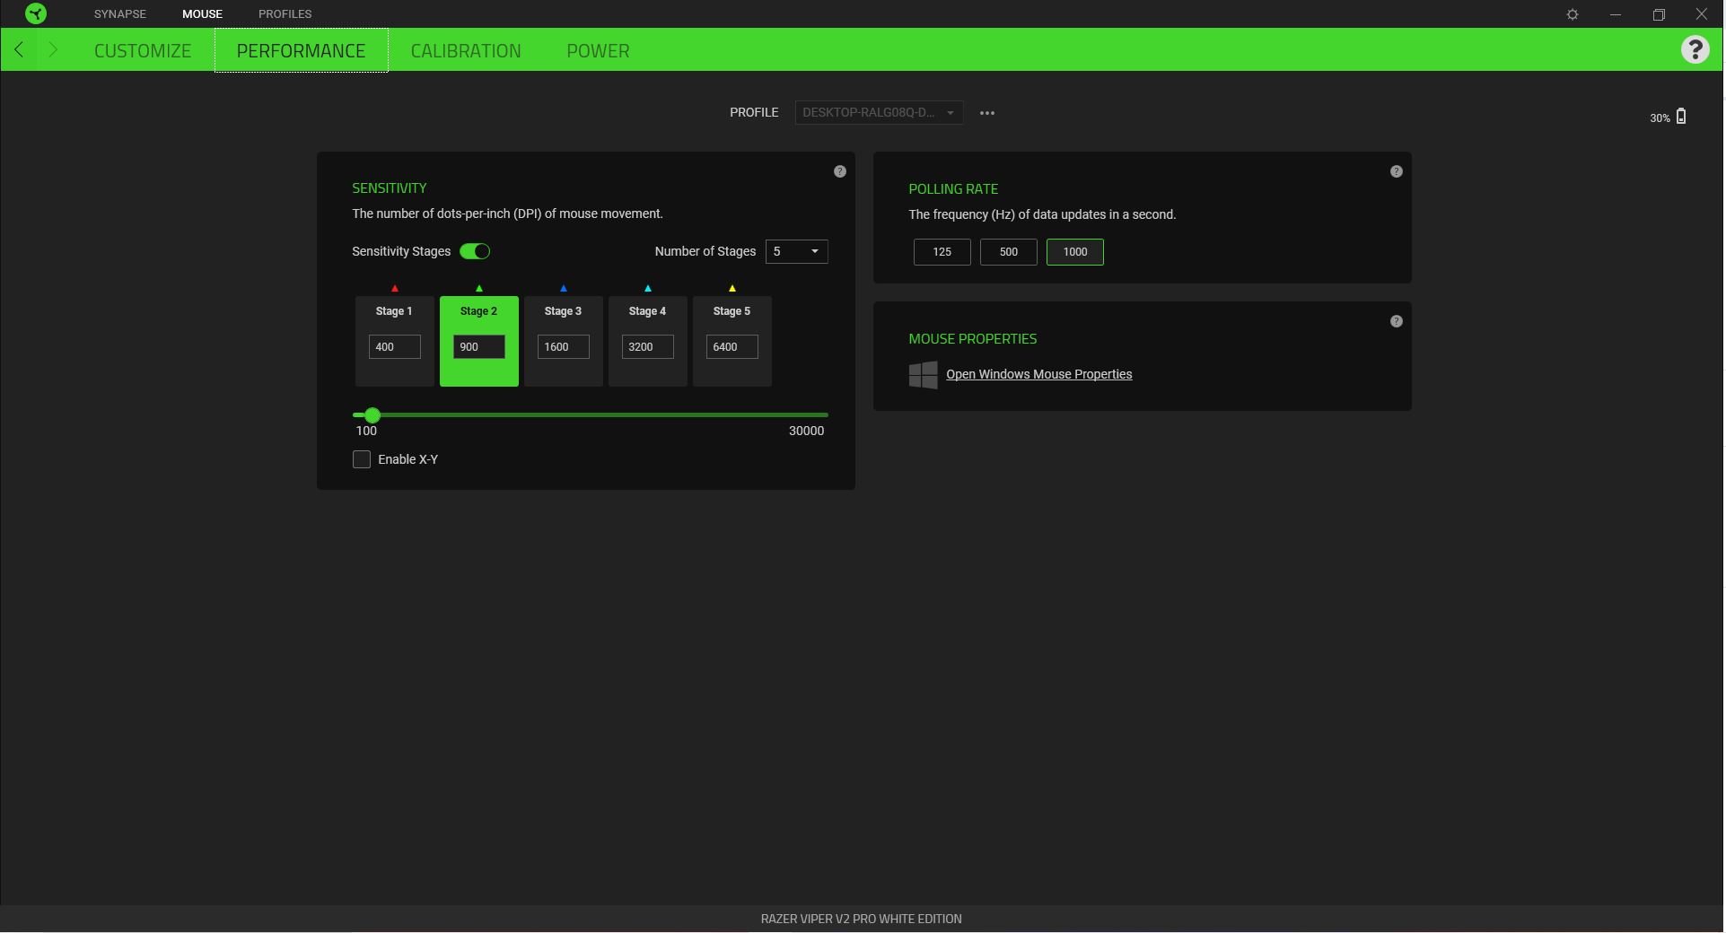
Task: Select the 500 Hz polling rate
Action: [1009, 252]
